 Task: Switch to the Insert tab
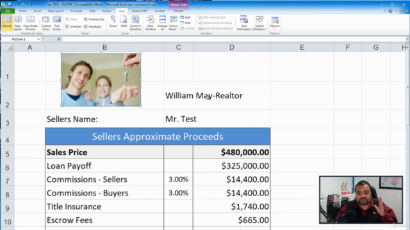pyautogui.click(x=37, y=11)
